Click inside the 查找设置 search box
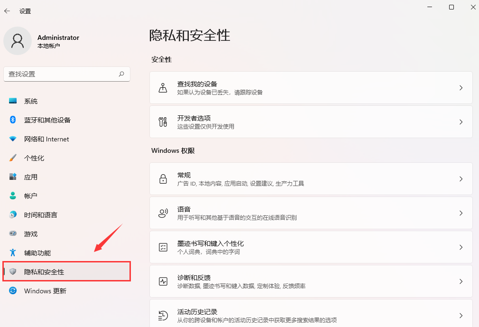Image resolution: width=479 pixels, height=327 pixels. [66, 74]
